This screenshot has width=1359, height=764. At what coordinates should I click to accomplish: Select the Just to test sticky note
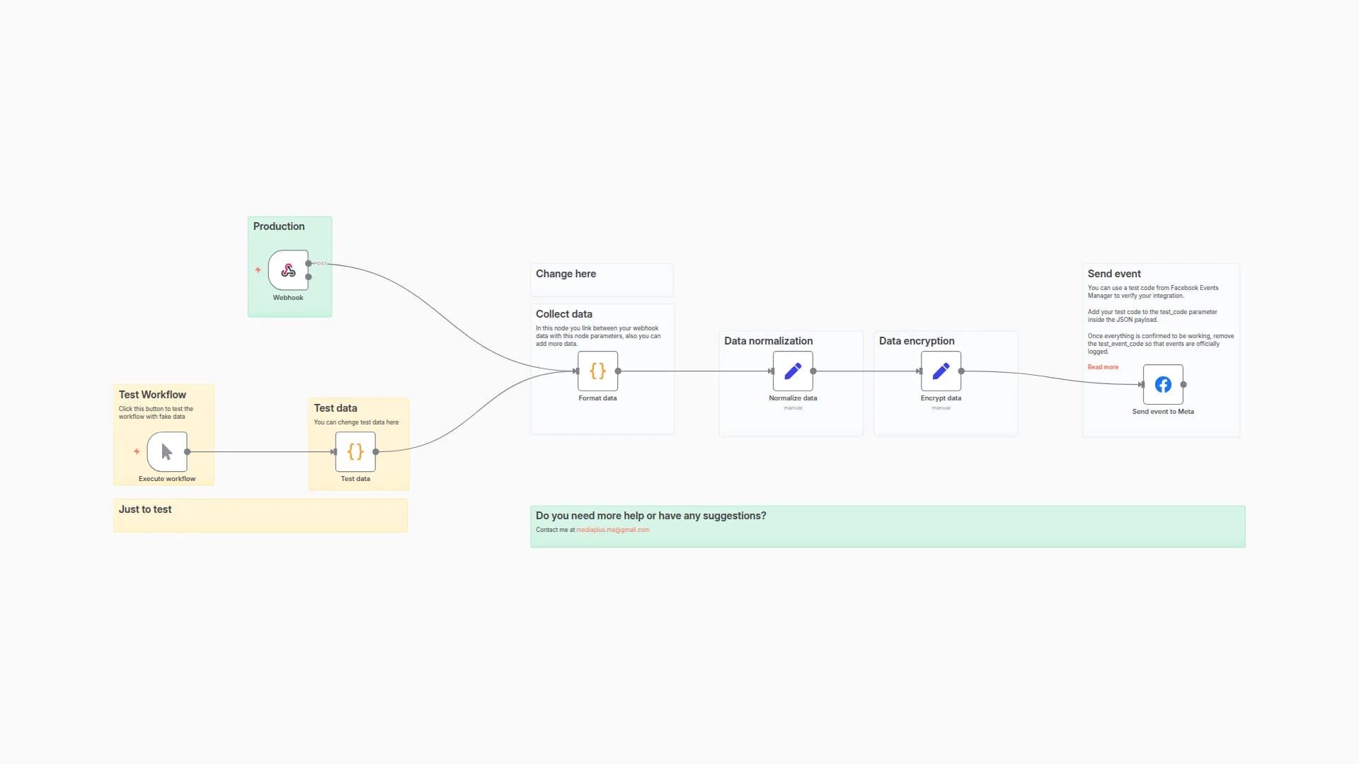[x=260, y=515]
